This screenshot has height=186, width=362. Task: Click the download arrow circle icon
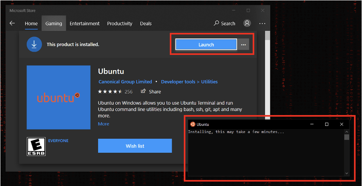(34, 44)
